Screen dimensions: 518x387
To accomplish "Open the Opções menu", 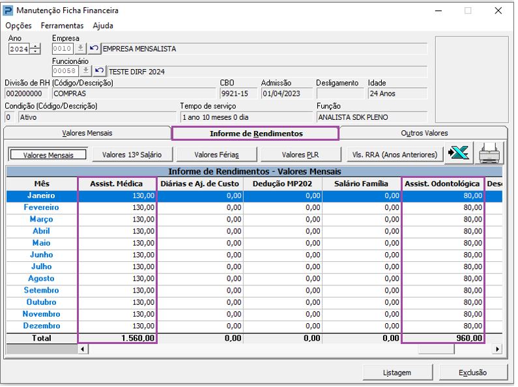I will coord(18,25).
